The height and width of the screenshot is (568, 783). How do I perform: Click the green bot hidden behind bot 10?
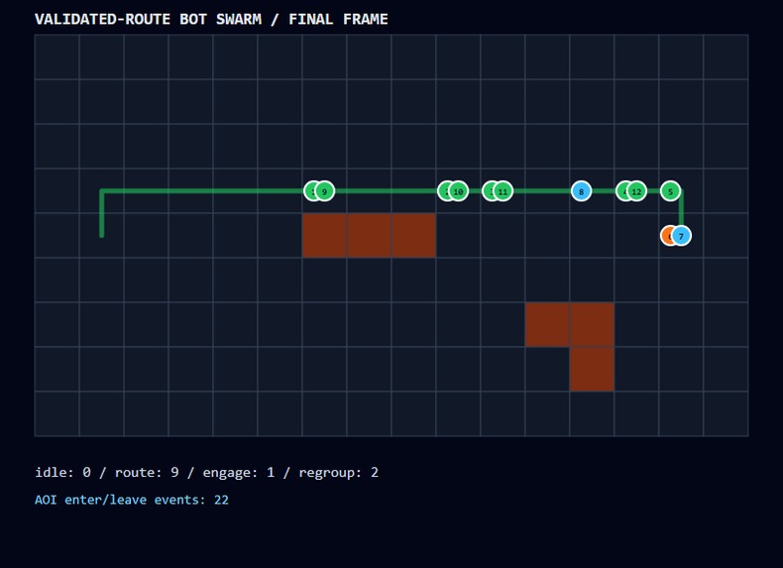(x=442, y=191)
